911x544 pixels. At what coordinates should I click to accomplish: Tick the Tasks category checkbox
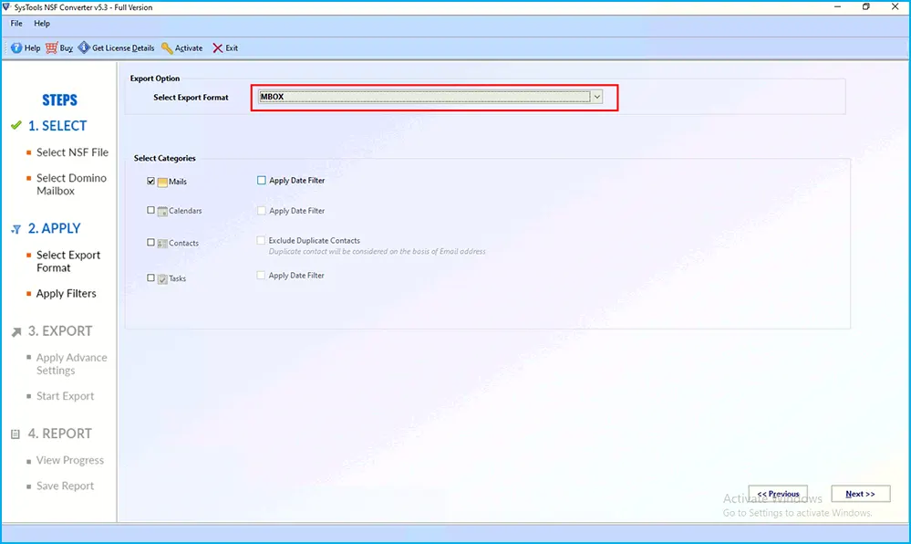pyautogui.click(x=151, y=277)
